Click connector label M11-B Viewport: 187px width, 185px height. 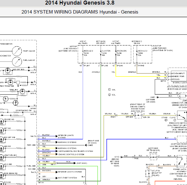[x=33, y=108]
